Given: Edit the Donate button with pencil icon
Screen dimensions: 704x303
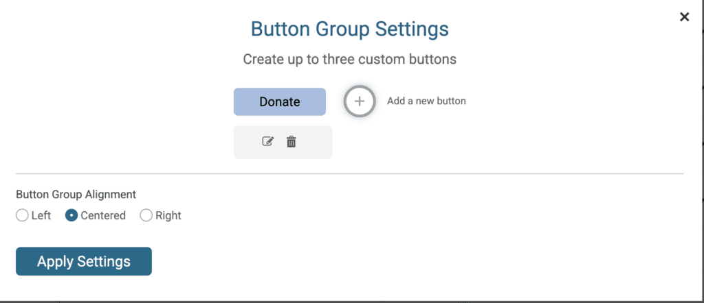Looking at the screenshot, I should coord(267,141).
